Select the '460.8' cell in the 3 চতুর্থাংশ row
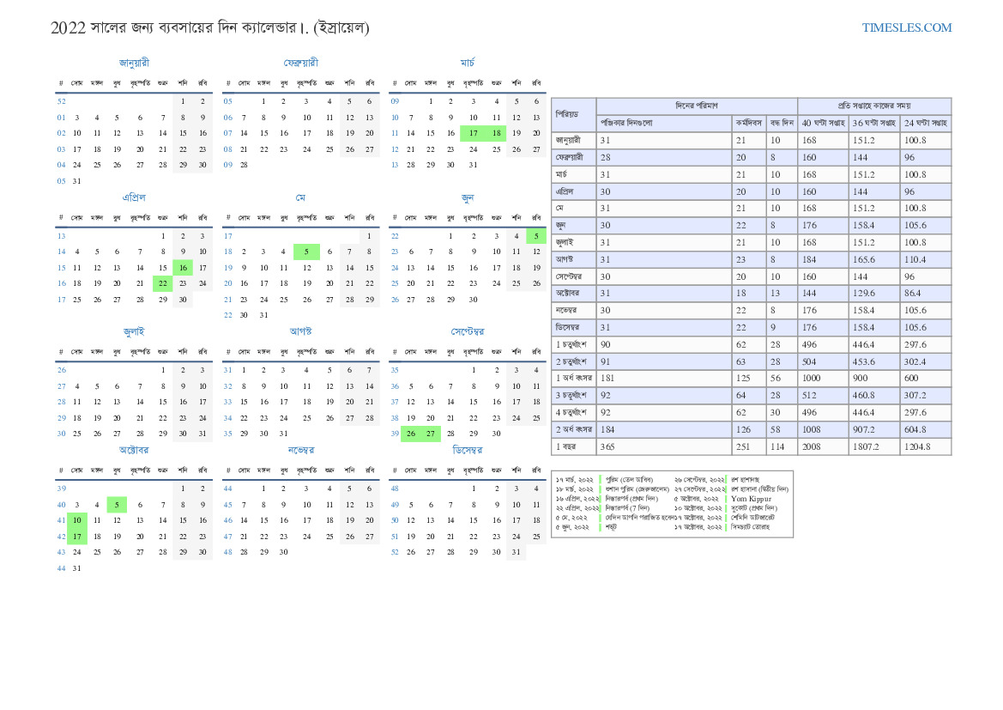This screenshot has height=710, width=1003. click(x=873, y=396)
